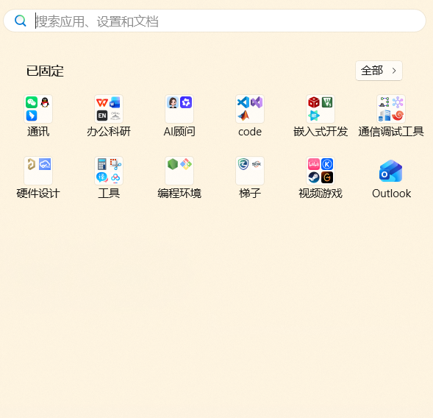Open the 办公科研 folder

109,109
